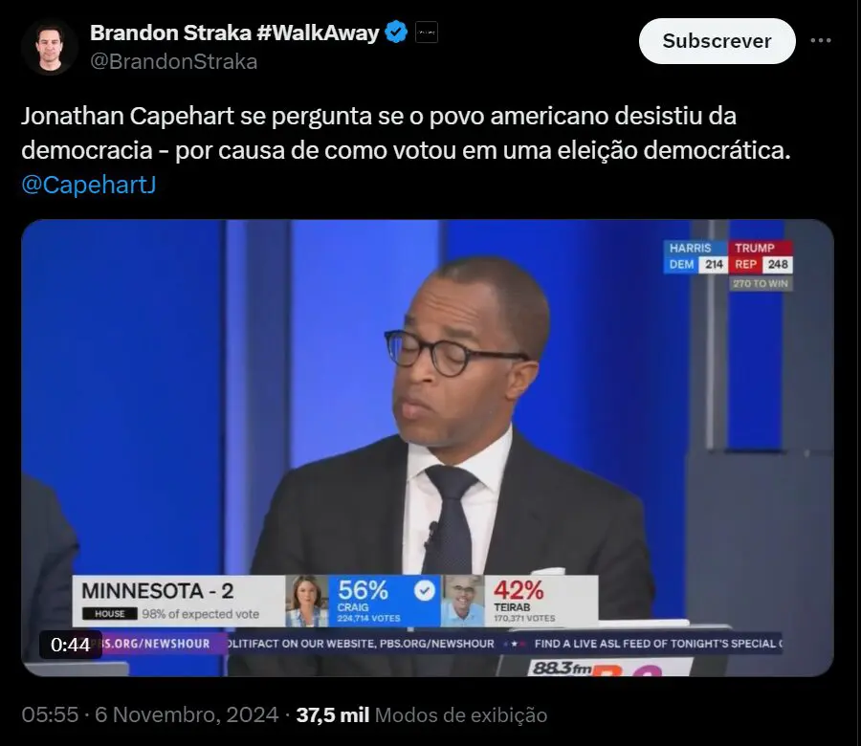Click the Teirab candidate photo in the banner

pyautogui.click(x=462, y=601)
